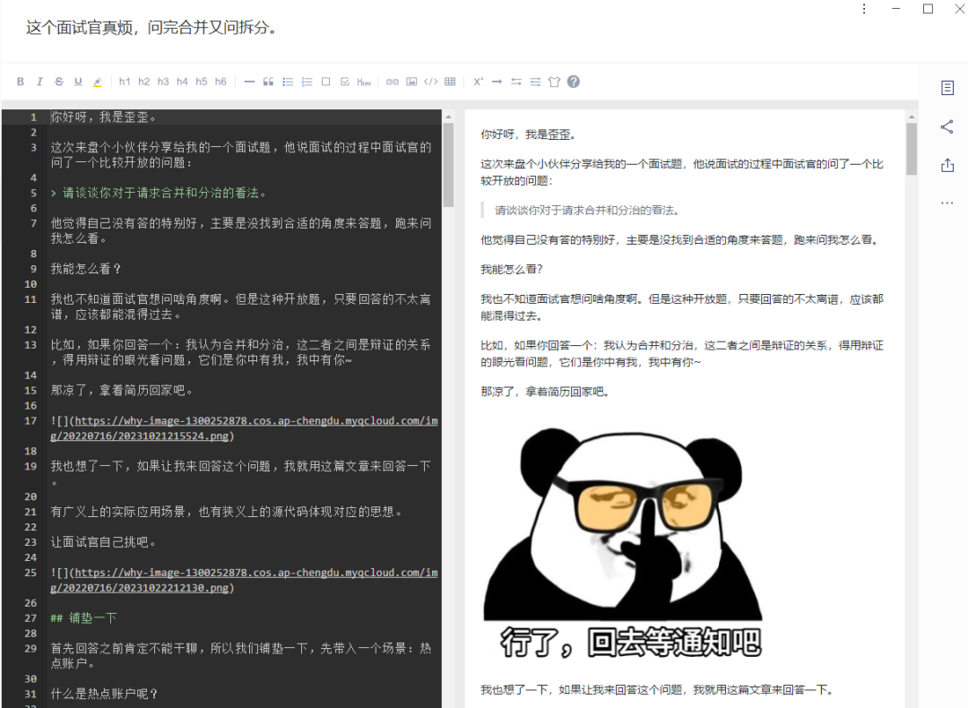Toggle underline formatting
968x708 pixels.
[x=78, y=81]
